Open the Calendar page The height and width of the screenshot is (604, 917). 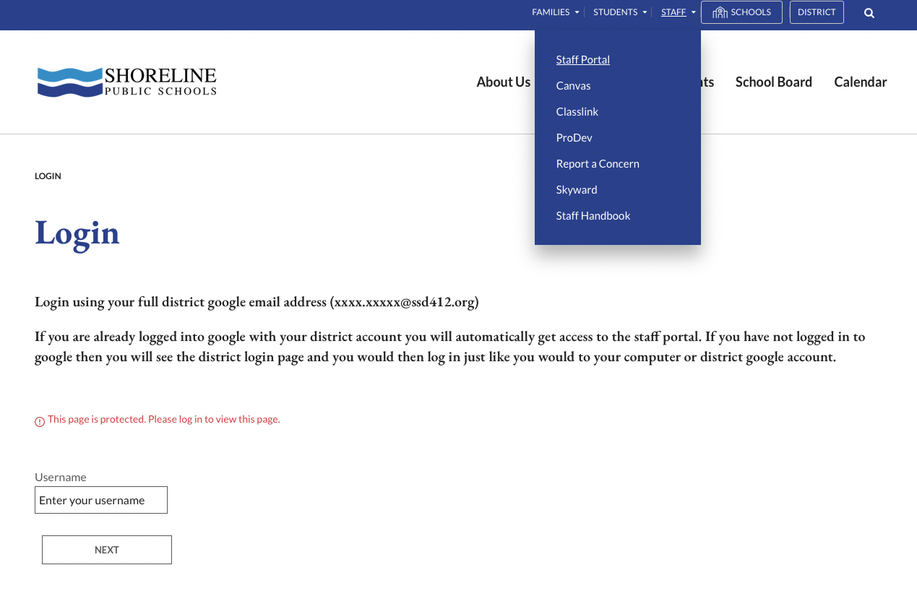coord(861,82)
